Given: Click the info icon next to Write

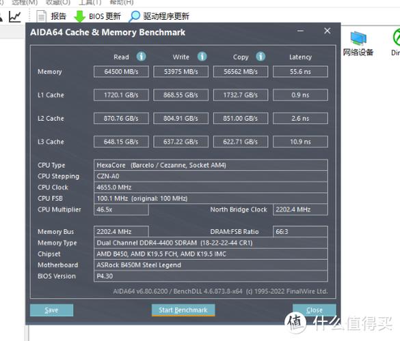Looking at the screenshot, I should (202, 57).
